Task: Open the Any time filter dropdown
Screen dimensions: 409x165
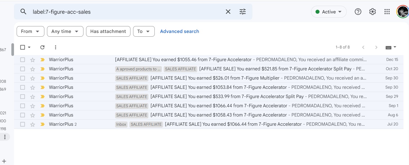Action: [x=65, y=31]
